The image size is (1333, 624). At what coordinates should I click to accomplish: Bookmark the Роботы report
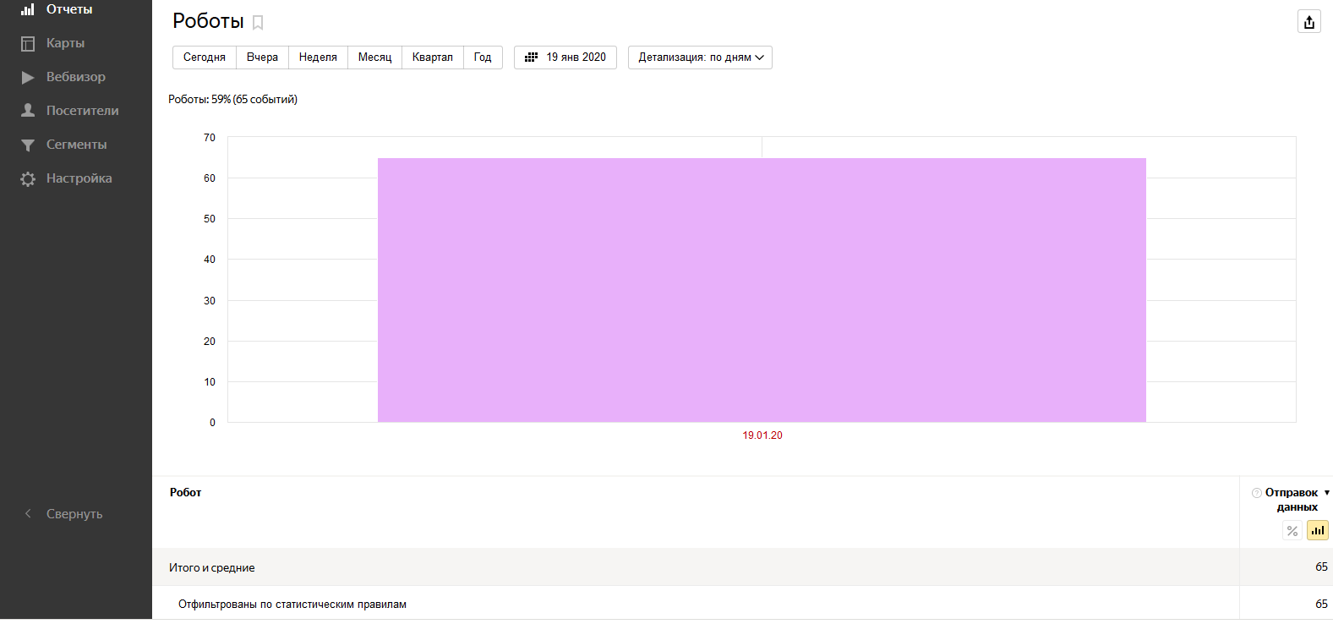pyautogui.click(x=258, y=23)
